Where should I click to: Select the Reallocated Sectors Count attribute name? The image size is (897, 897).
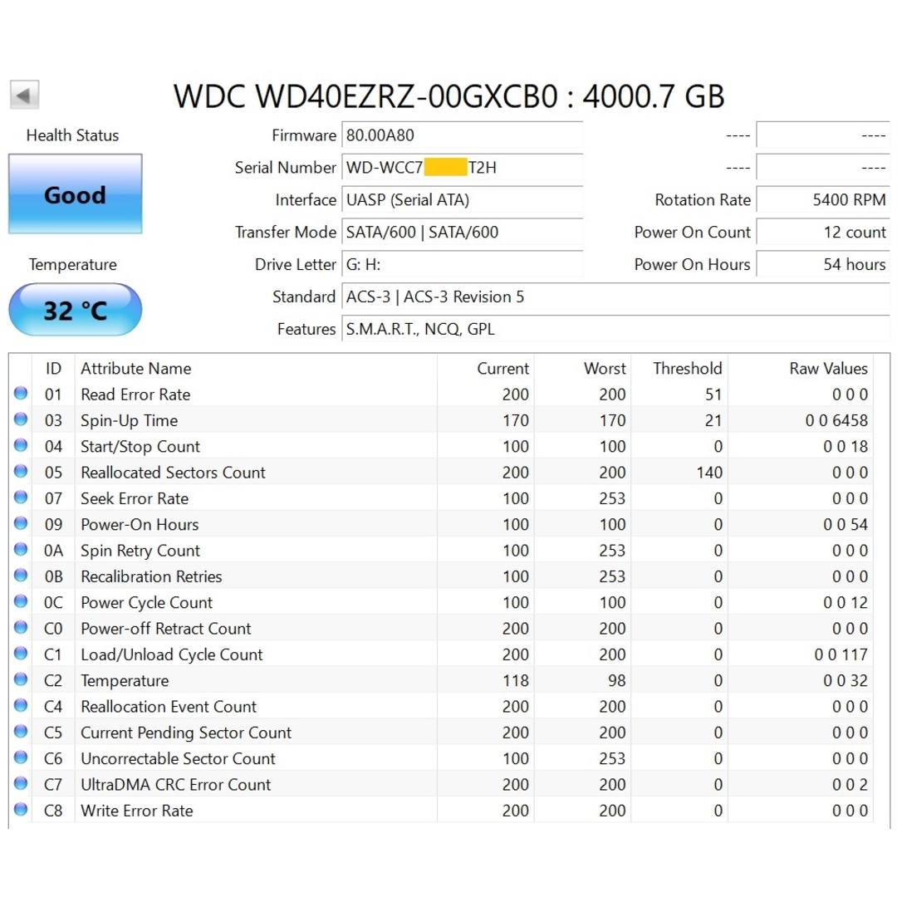(174, 473)
